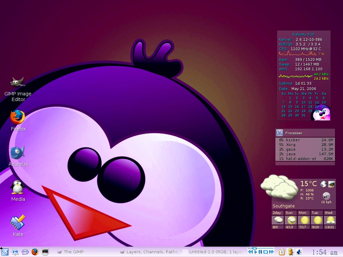343x257 pixels.
Task: Click Tuesday's sunny forecast icon
Action: (317, 220)
